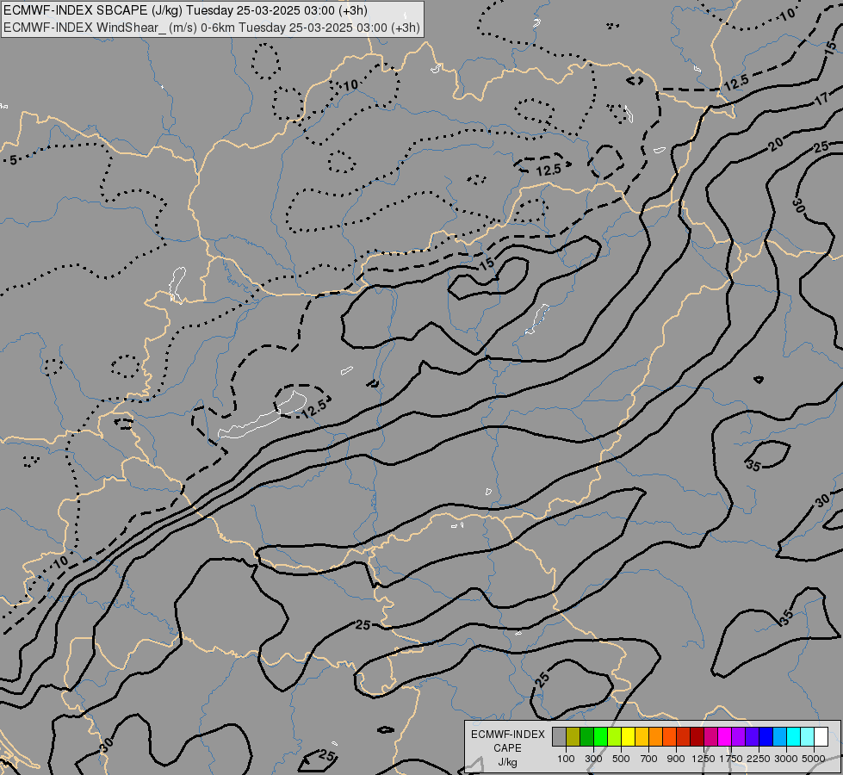Click the brick red legend swatch
This screenshot has width=843, height=775.
point(683,737)
